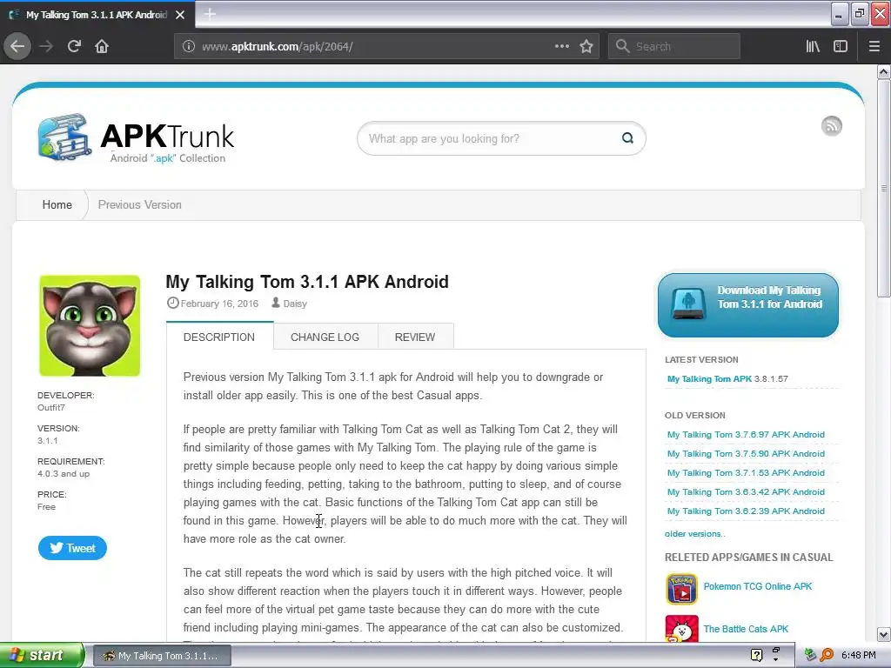Click the green system tray icon left of the orange magnifier

click(810, 655)
